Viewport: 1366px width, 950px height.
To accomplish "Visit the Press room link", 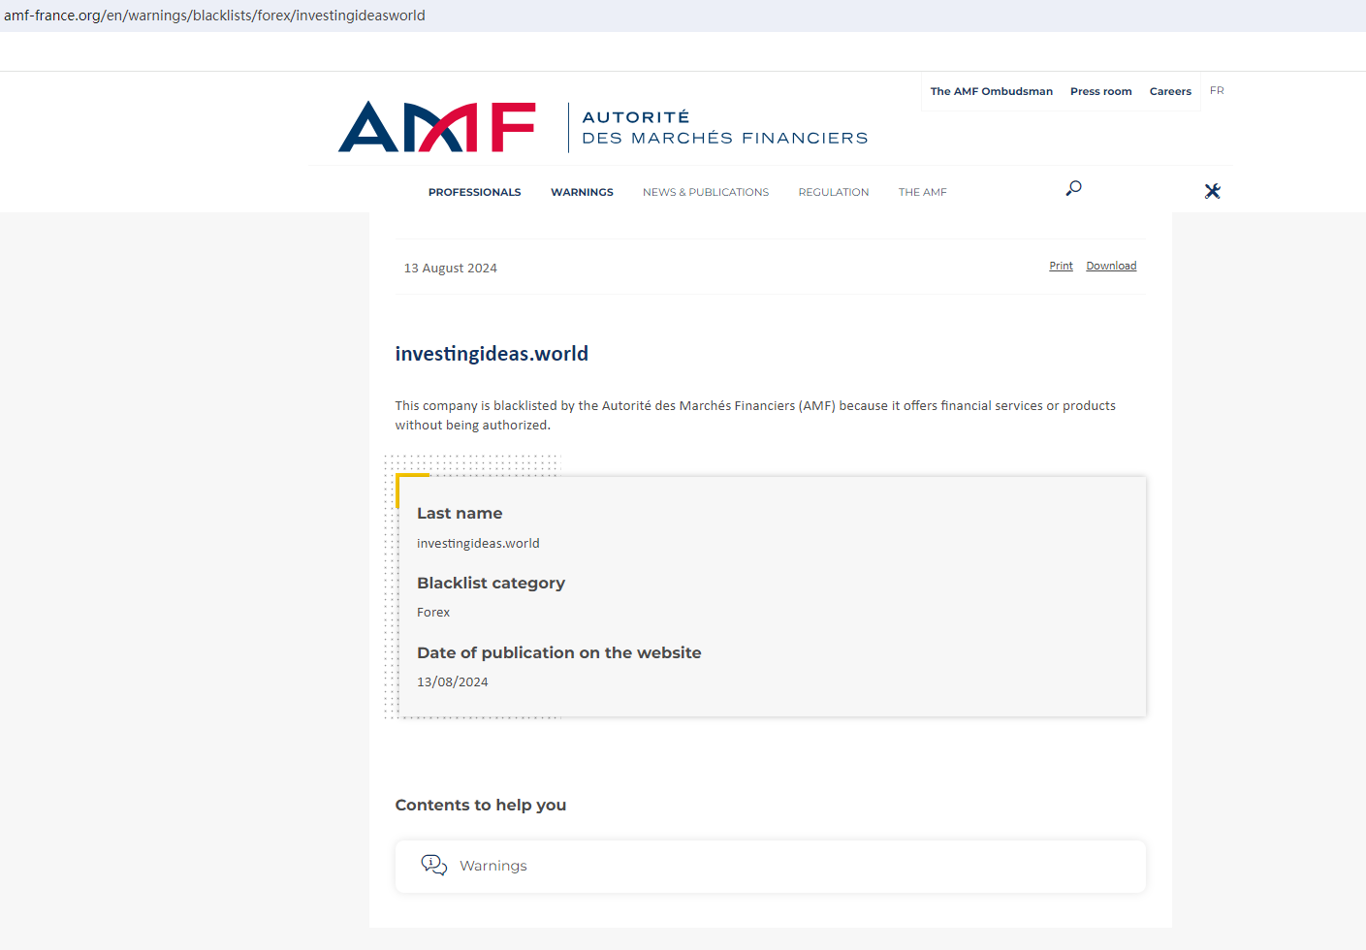I will [x=1101, y=91].
